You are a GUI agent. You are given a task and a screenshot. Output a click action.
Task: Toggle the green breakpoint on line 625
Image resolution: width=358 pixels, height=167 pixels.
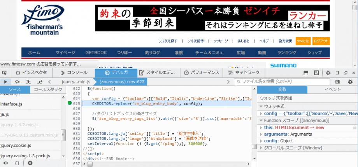[70, 103]
